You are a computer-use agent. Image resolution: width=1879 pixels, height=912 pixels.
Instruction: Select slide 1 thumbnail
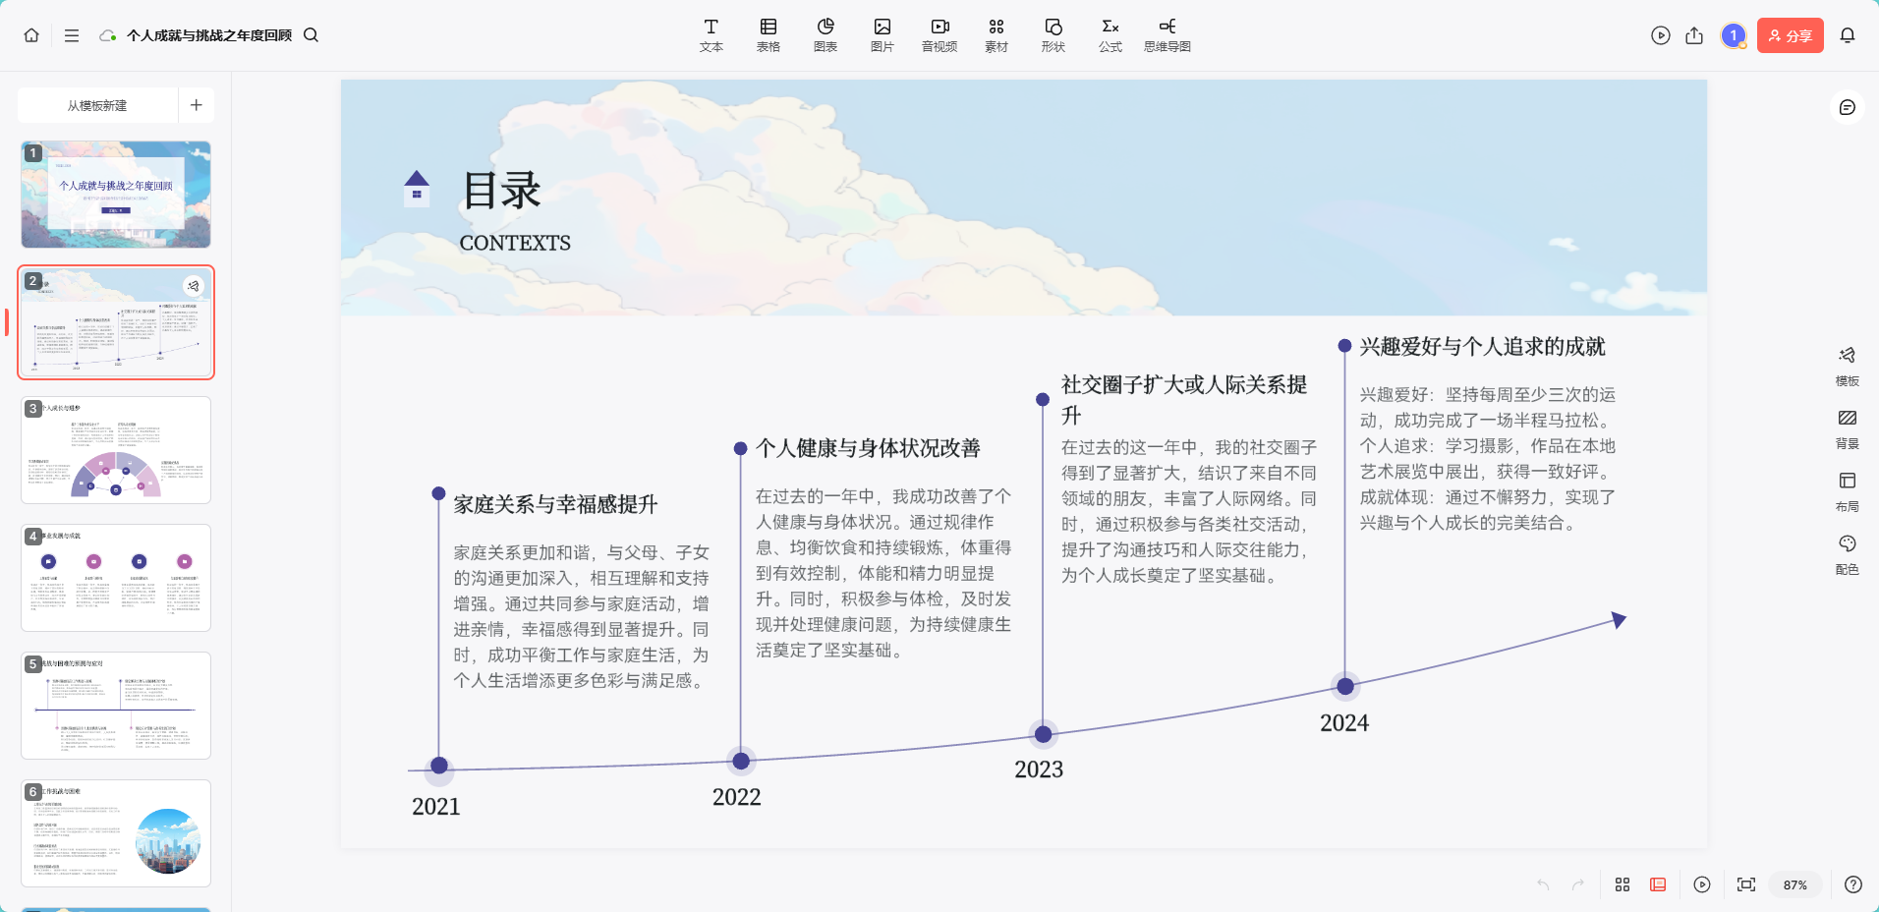(116, 195)
